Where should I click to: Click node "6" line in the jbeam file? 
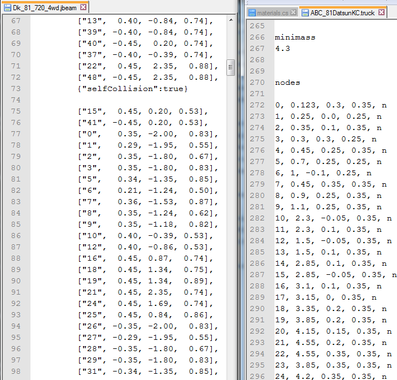(x=148, y=191)
